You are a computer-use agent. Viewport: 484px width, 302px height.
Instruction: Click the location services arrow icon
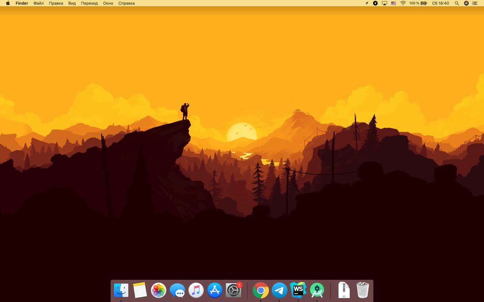coord(366,3)
